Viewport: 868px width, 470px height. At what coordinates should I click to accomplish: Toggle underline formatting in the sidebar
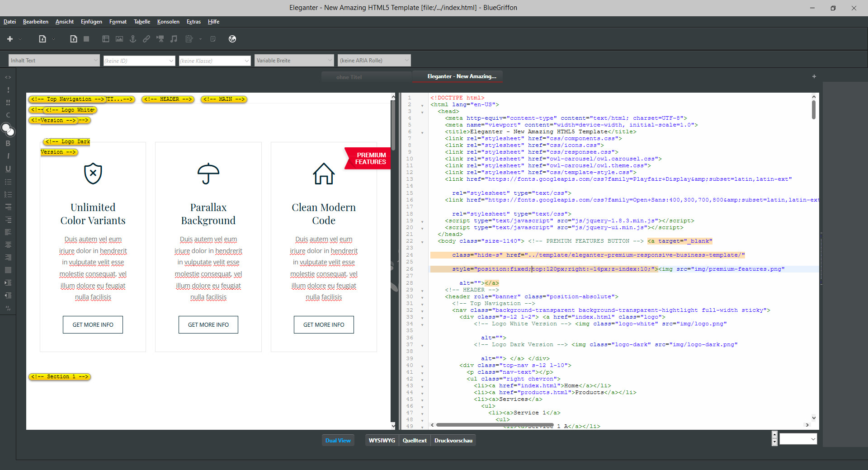point(8,169)
